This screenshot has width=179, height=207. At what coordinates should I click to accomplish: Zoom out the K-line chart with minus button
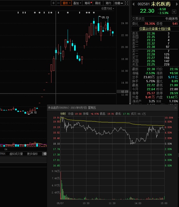58,3
